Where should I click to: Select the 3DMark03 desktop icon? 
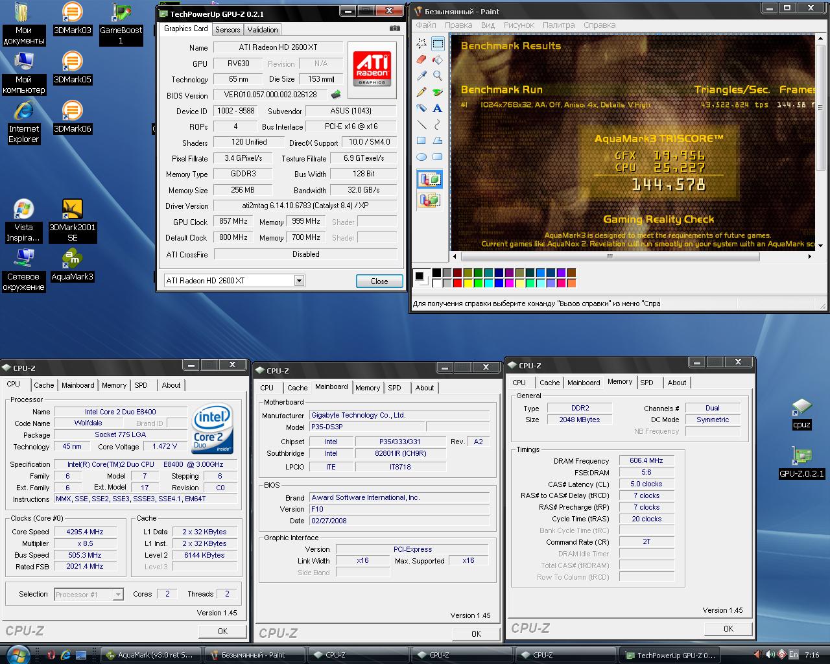72,19
